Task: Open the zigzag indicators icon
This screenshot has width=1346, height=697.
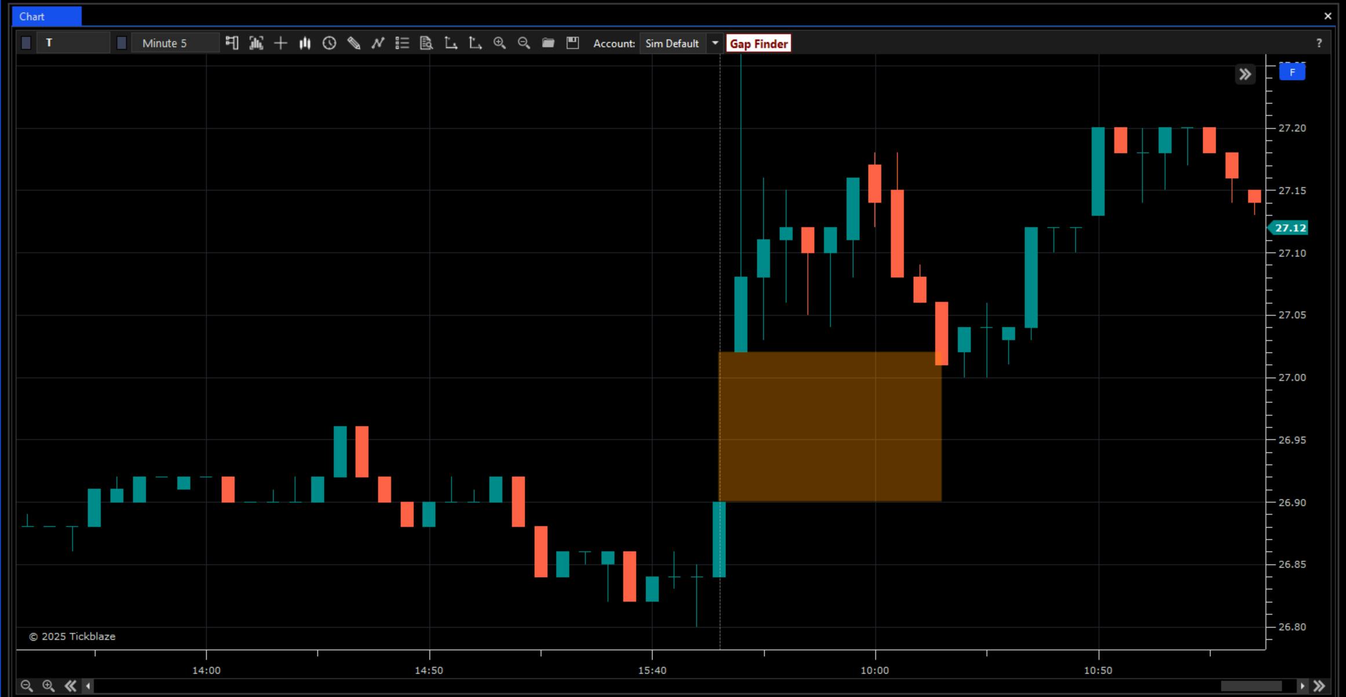Action: (x=378, y=43)
